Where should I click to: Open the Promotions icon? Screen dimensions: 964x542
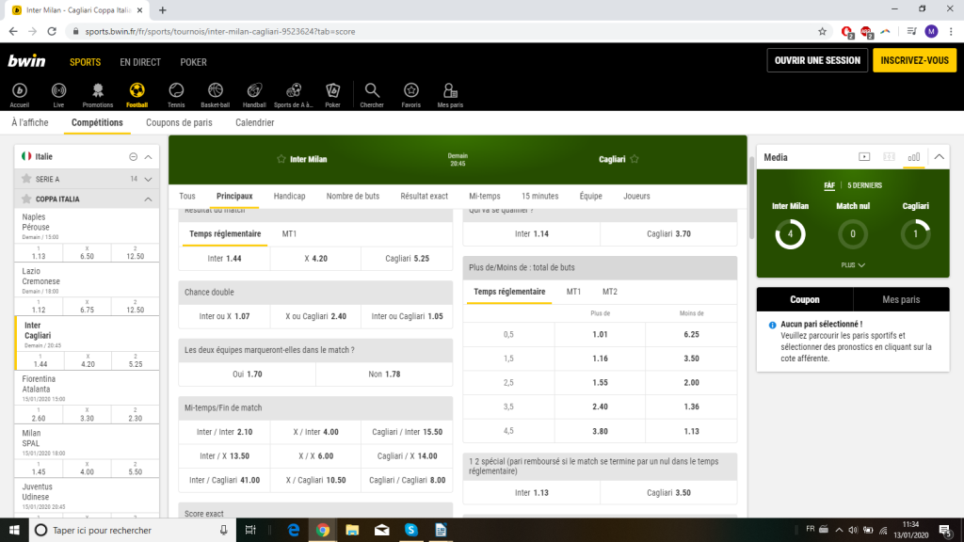click(98, 95)
